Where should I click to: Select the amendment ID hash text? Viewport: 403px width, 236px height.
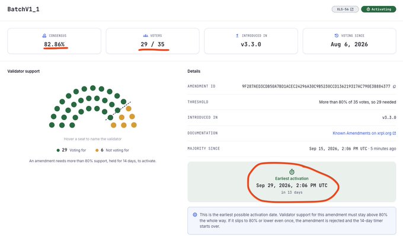316,86
